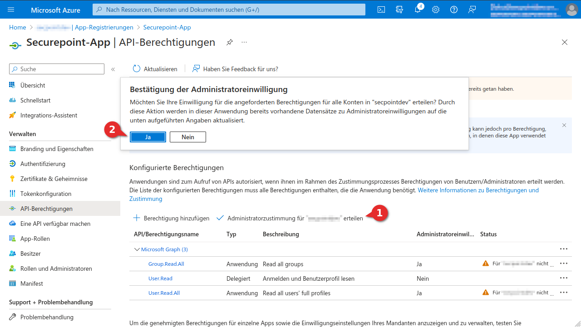Collapse the Microsoft Graph (3) group

[x=137, y=249]
